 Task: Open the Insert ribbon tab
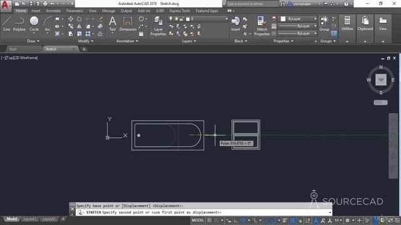click(x=36, y=11)
